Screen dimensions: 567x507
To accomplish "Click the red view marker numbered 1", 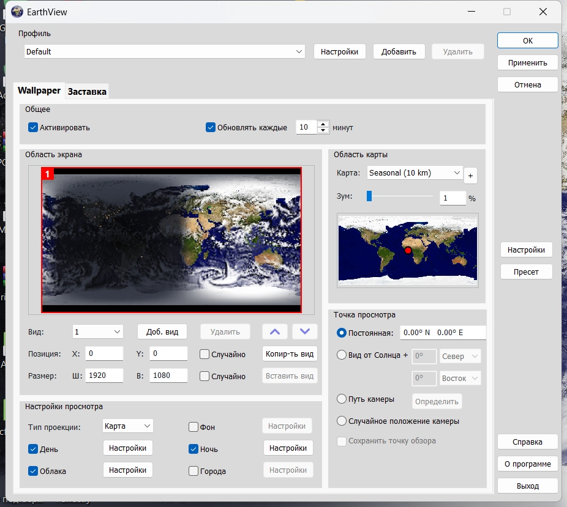I will [48, 174].
